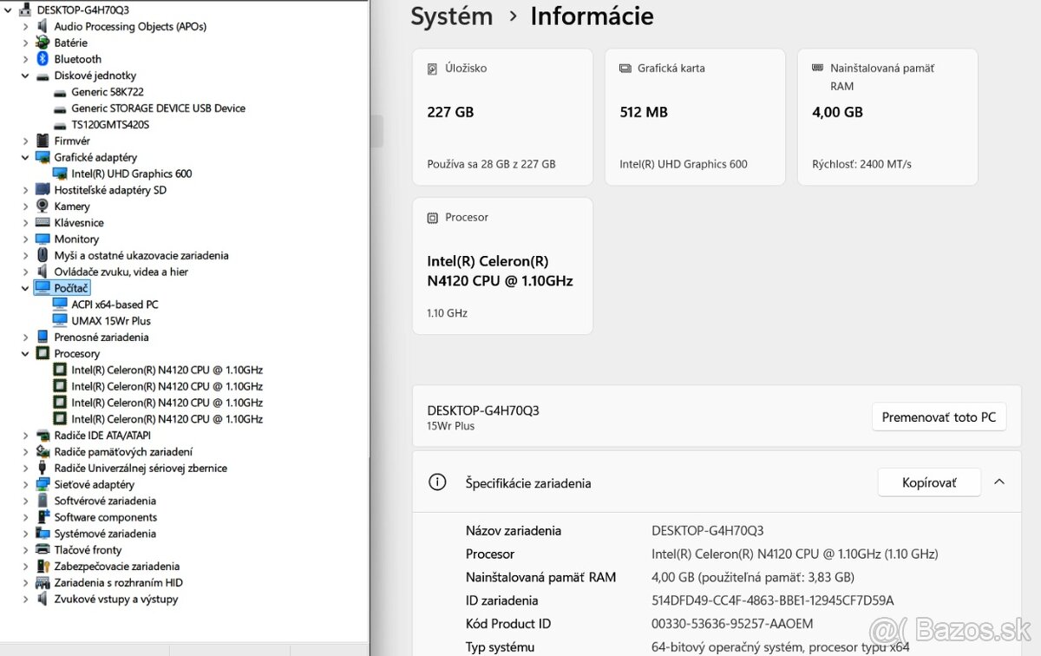The height and width of the screenshot is (656, 1041).
Task: Click the Intel UHD Graphics 600 adapter icon
Action: [x=60, y=174]
